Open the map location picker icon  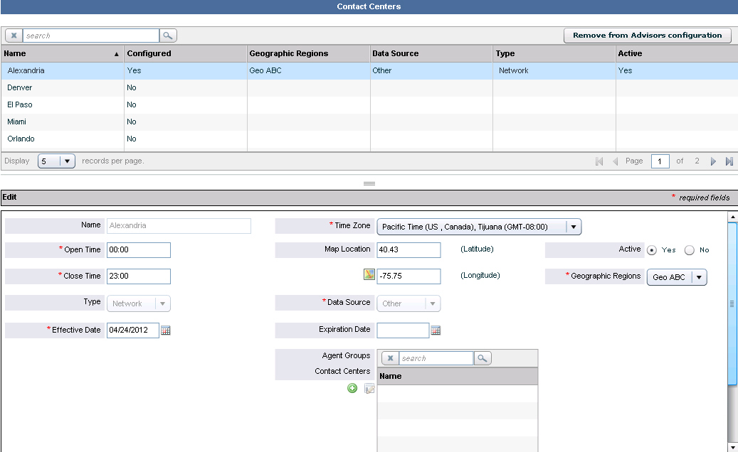coord(369,274)
